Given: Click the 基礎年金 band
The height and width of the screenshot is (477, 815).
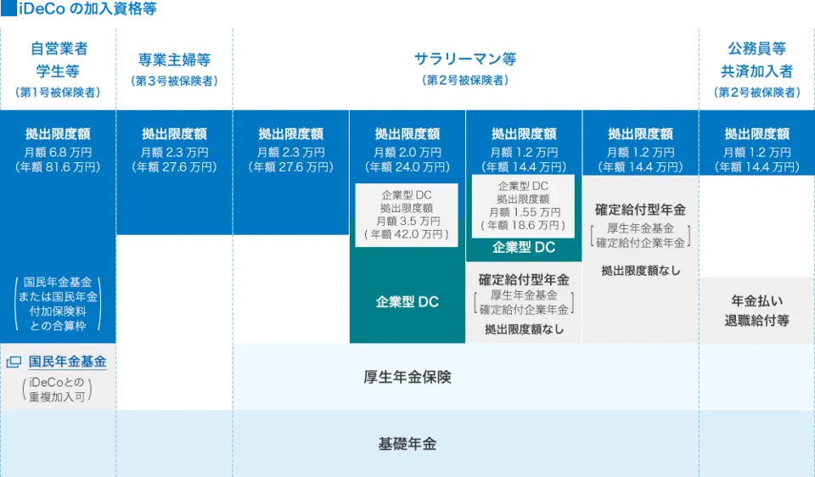Looking at the screenshot, I should coord(407,444).
